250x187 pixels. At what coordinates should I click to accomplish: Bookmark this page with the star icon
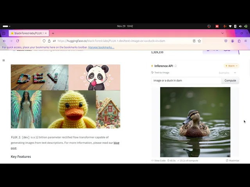pos(199,41)
